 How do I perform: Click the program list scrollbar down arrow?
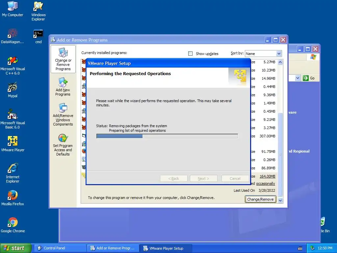click(x=280, y=200)
